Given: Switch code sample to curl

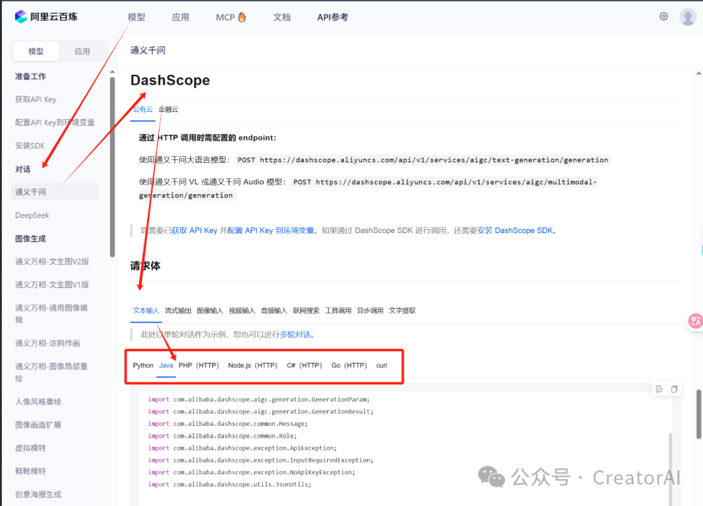Looking at the screenshot, I should (381, 365).
